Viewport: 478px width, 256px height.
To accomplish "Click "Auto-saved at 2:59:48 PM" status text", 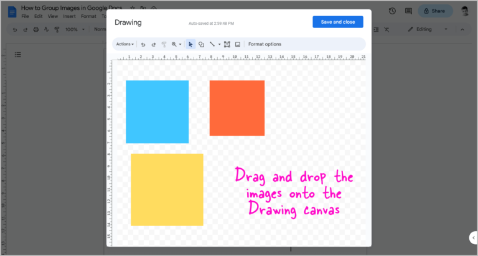I will (x=211, y=23).
